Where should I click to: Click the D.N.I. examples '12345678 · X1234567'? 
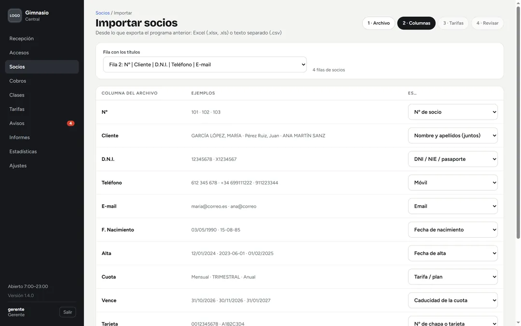214,159
